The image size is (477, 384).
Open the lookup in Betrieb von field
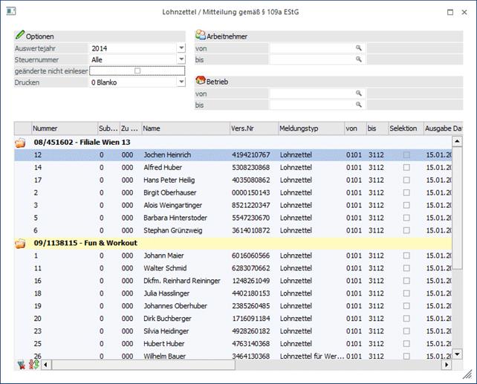point(358,94)
